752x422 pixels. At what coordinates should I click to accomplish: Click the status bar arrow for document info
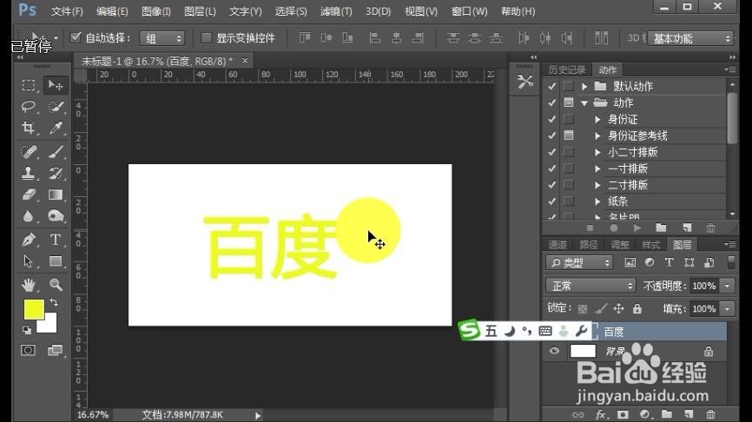coord(258,416)
